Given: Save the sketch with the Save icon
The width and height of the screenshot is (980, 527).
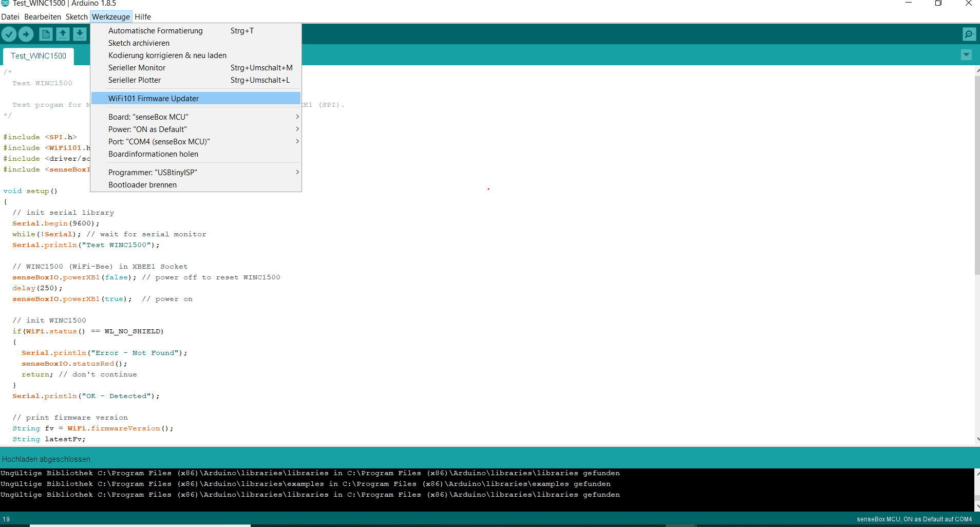Looking at the screenshot, I should coord(80,34).
